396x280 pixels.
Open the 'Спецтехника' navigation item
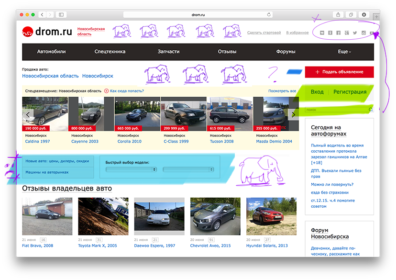[x=110, y=52]
